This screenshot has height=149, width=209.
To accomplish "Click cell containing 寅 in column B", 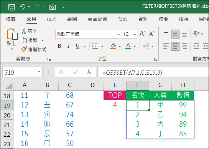I will [47, 115].
